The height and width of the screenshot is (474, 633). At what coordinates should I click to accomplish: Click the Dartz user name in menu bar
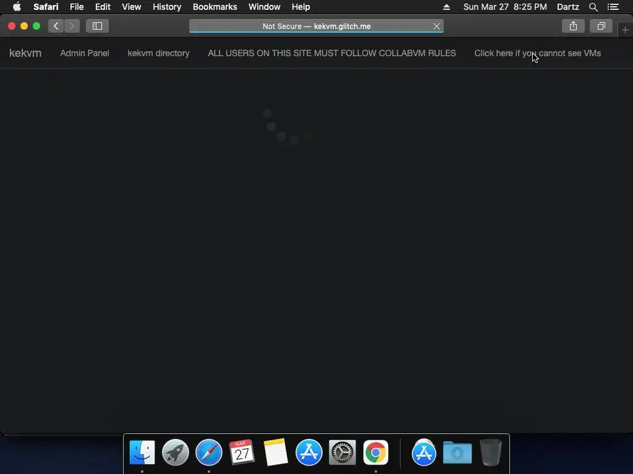[567, 7]
